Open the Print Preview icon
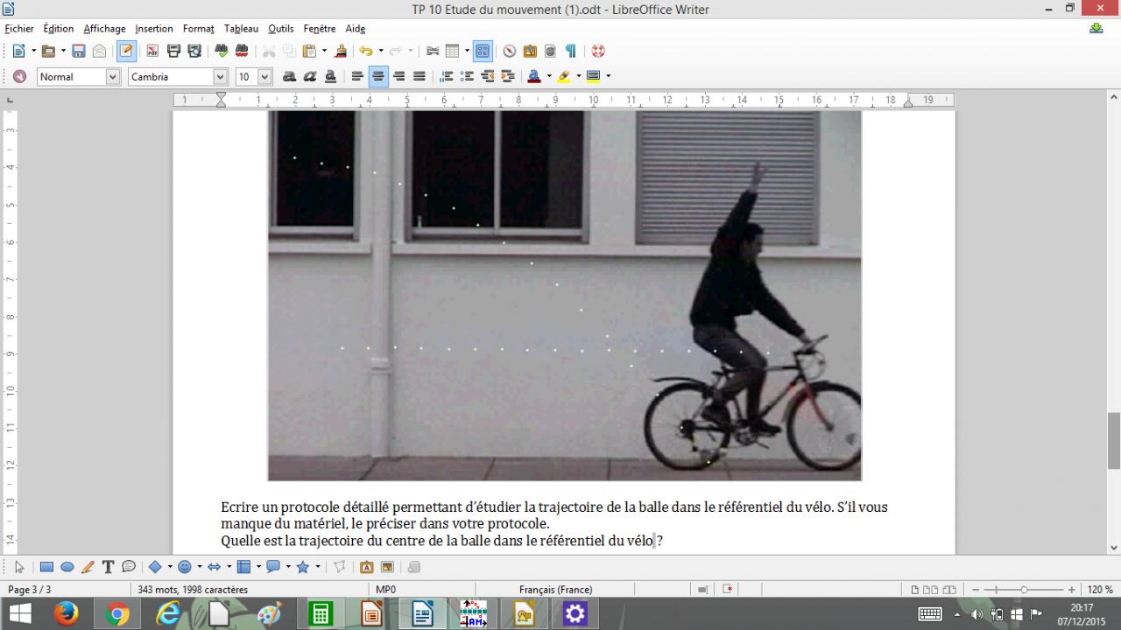 click(194, 51)
